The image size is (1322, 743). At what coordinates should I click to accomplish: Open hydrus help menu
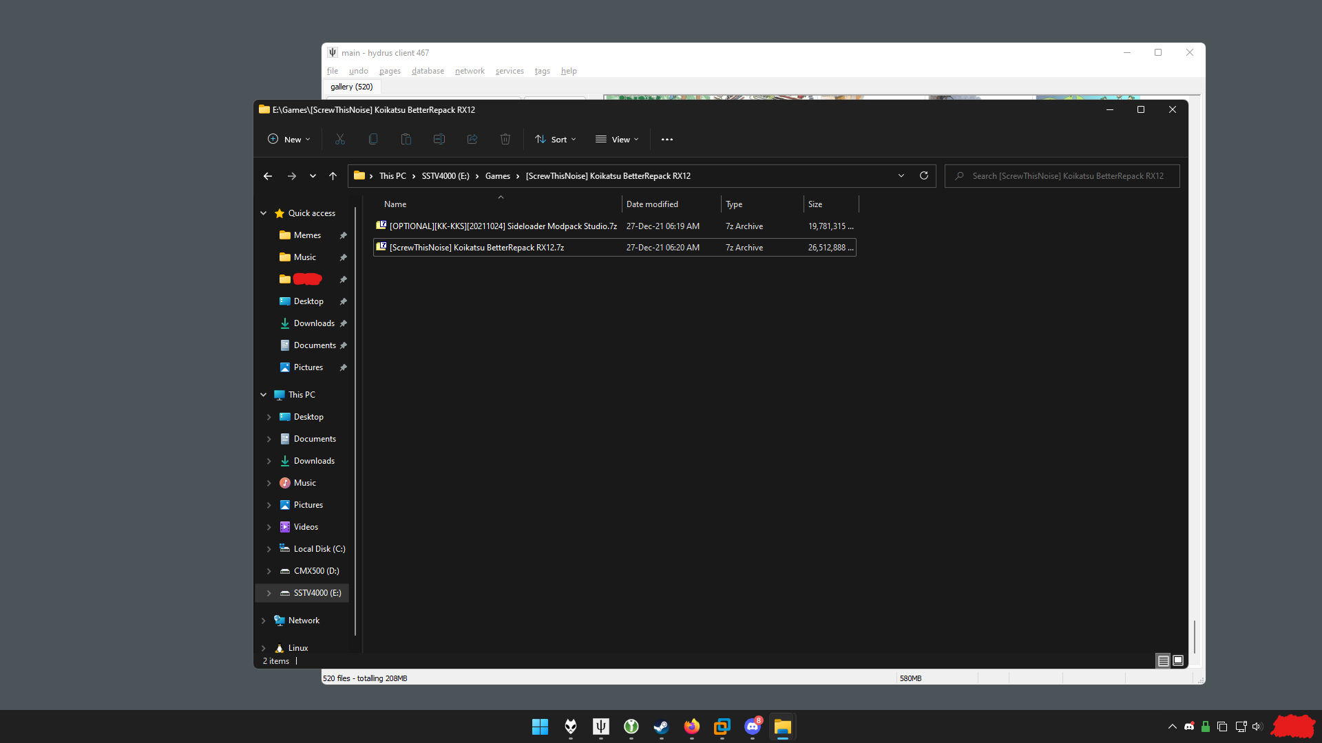coord(569,71)
